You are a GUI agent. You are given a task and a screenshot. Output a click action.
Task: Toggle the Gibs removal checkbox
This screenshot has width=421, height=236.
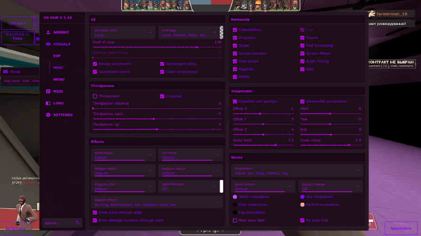pyautogui.click(x=302, y=69)
